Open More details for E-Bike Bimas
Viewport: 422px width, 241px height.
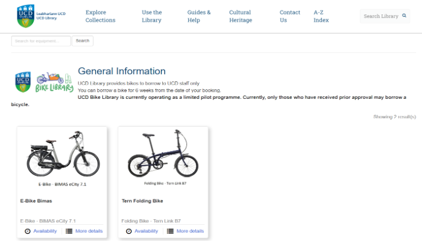pos(89,231)
